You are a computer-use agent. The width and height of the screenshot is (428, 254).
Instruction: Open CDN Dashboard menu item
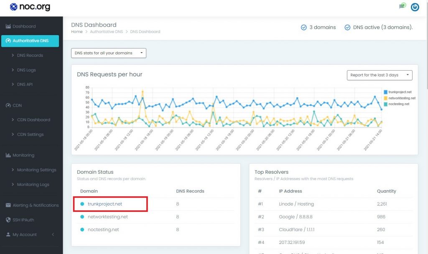click(33, 119)
